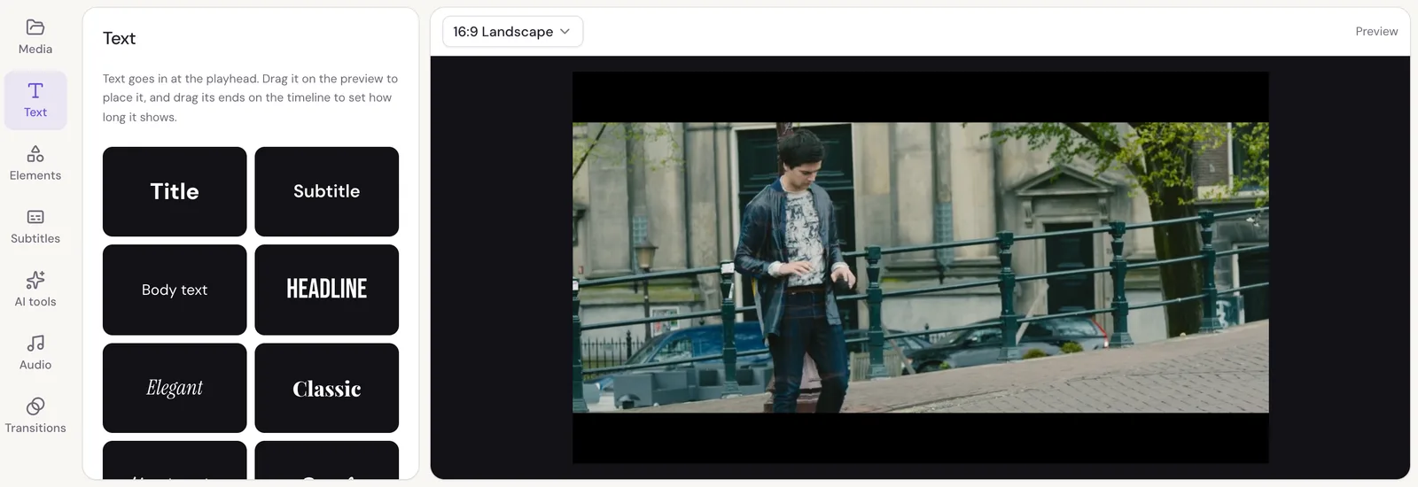Click the video frame in the preview
This screenshot has height=487, width=1418.
[920, 267]
